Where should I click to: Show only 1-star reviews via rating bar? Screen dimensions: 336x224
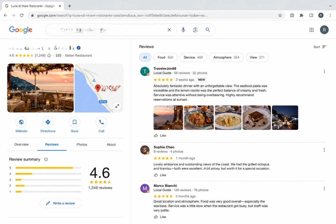click(48, 192)
